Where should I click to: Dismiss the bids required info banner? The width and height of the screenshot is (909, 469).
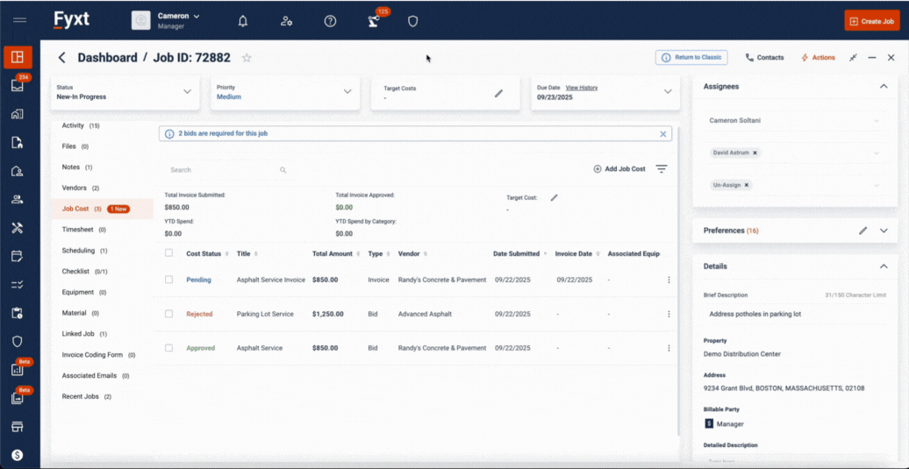(x=663, y=134)
